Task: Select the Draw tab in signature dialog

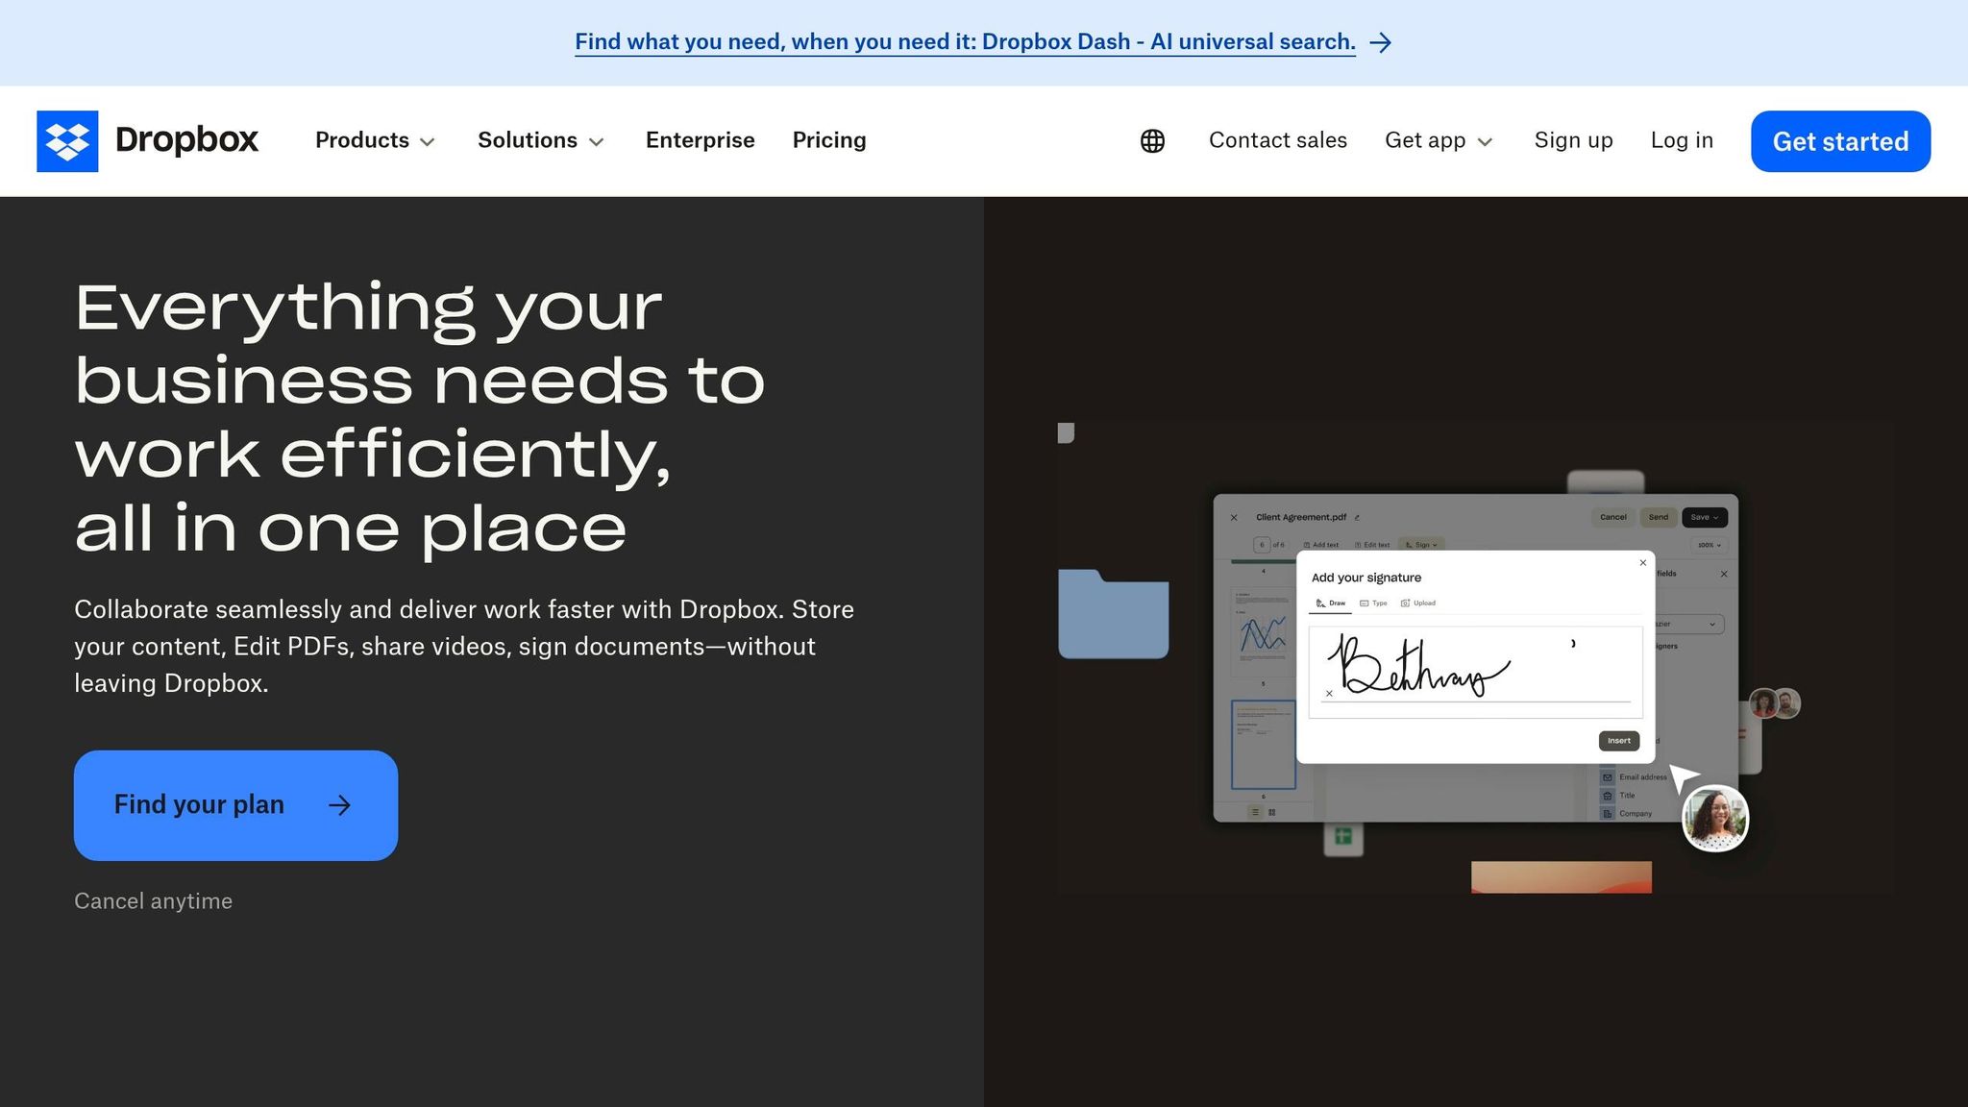Action: click(1331, 603)
